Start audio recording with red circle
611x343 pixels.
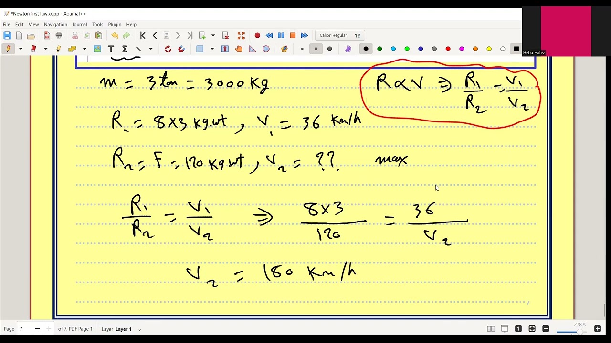[x=257, y=35]
